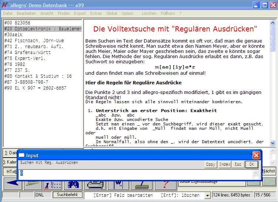Open the Ansicht menu
This screenshot has height=202, width=278.
[47, 13]
